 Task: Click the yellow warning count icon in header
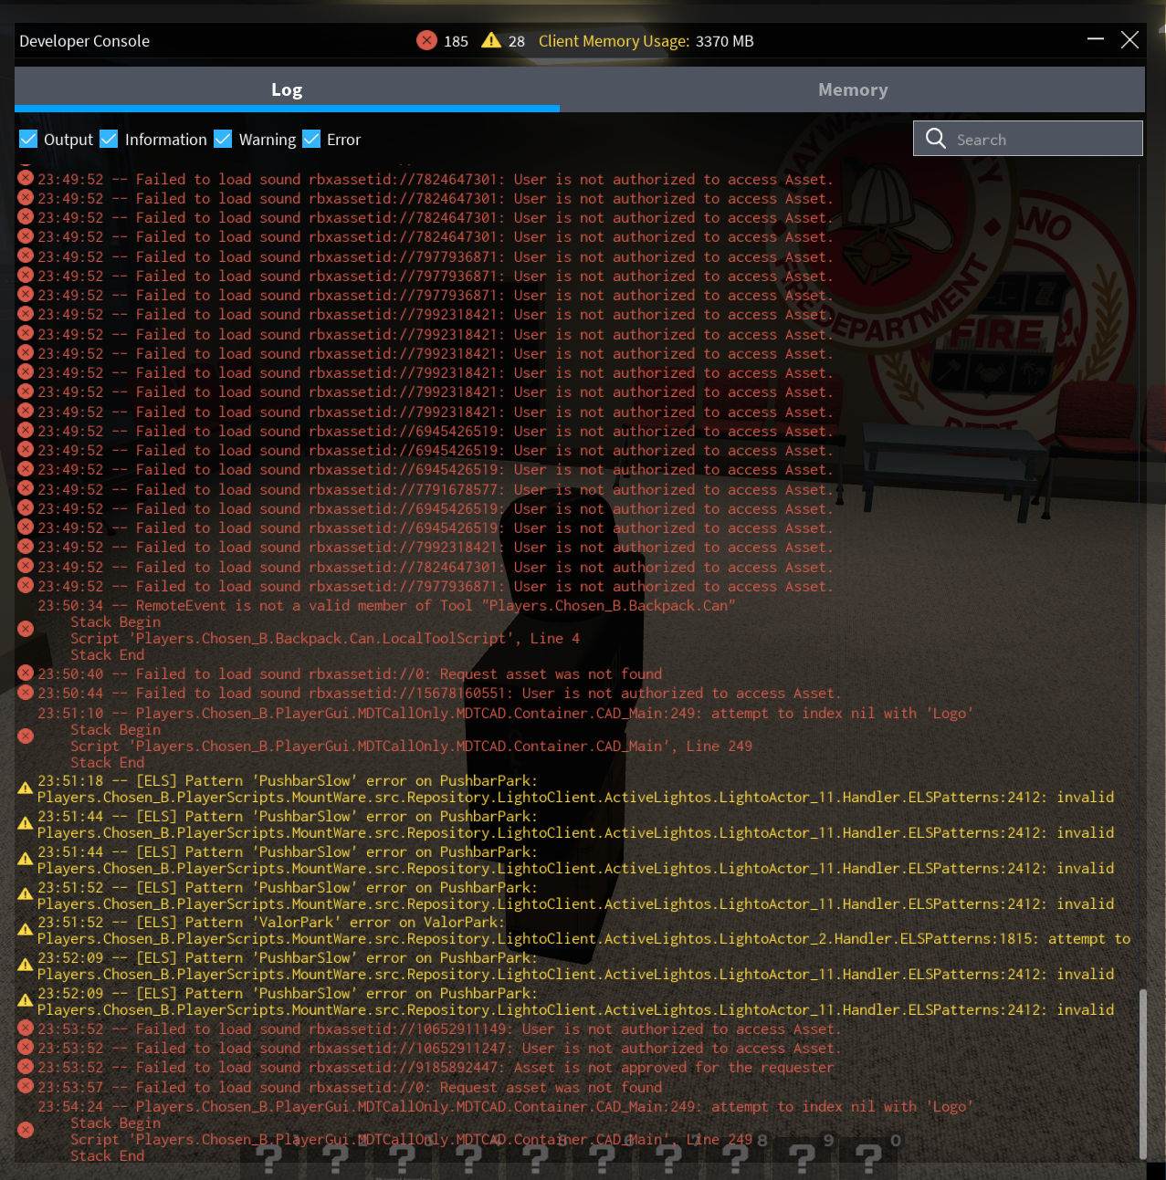pyautogui.click(x=491, y=40)
